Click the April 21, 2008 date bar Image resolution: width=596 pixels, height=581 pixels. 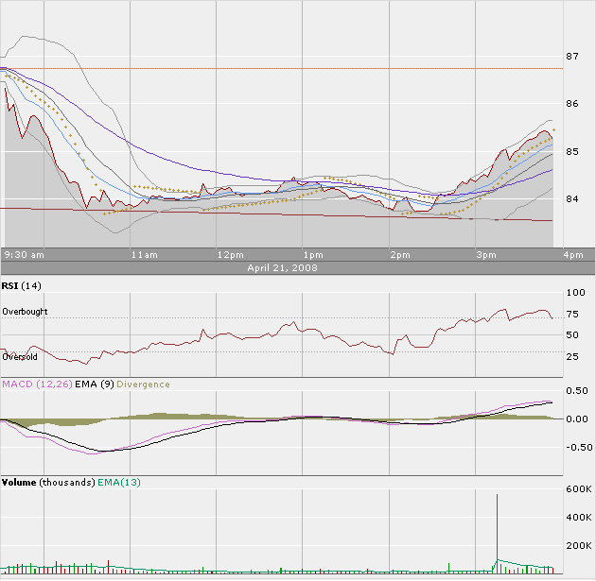pyautogui.click(x=281, y=267)
